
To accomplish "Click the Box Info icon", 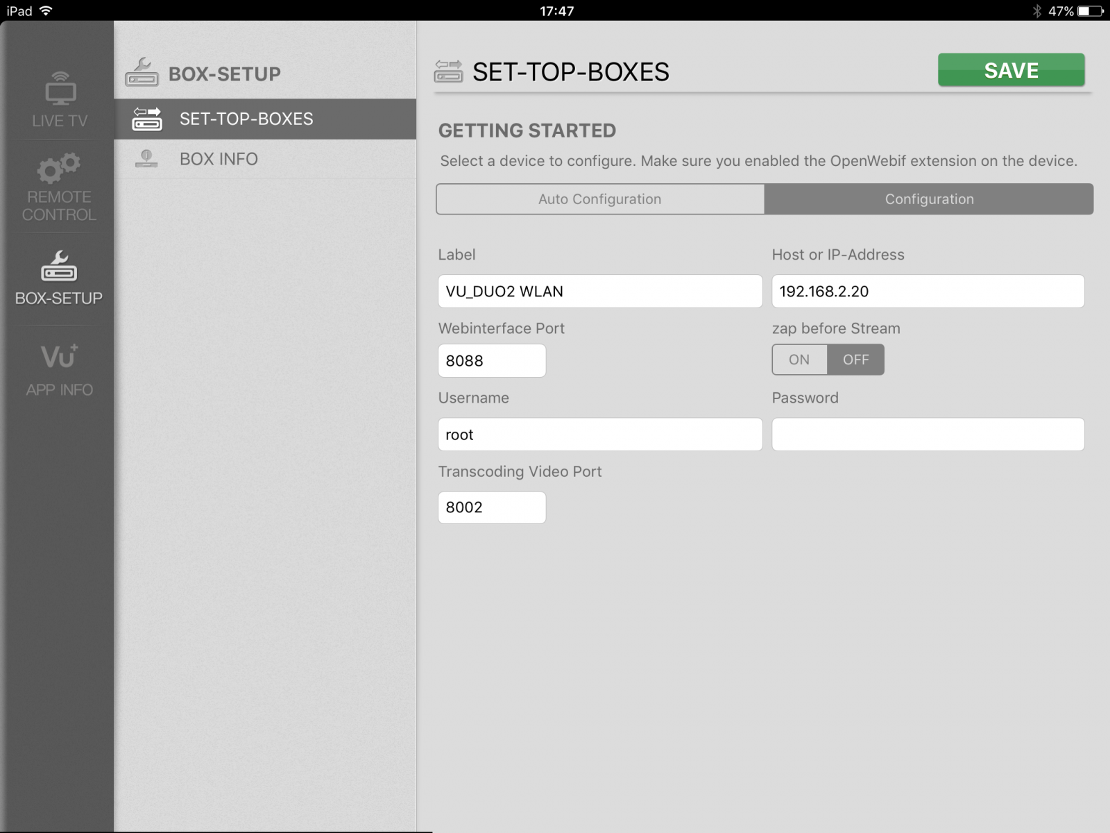I will click(x=146, y=159).
